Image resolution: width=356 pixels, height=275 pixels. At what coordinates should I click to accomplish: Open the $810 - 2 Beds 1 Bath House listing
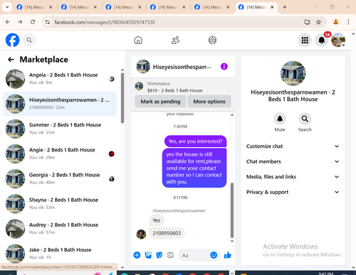point(174,90)
